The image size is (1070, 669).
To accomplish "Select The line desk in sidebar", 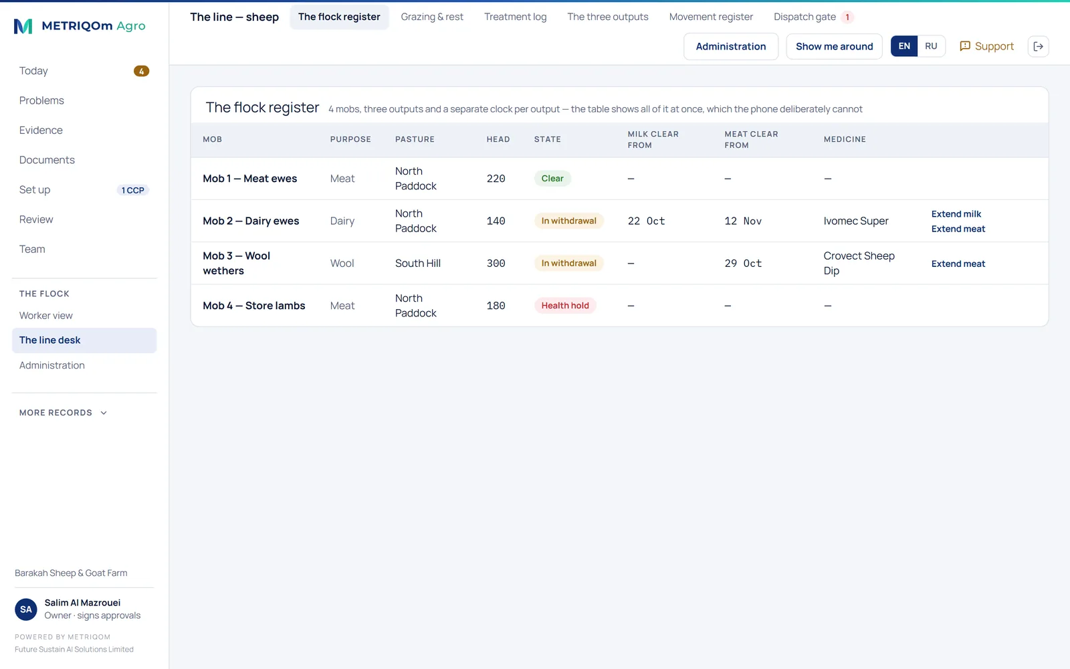I will click(x=84, y=340).
